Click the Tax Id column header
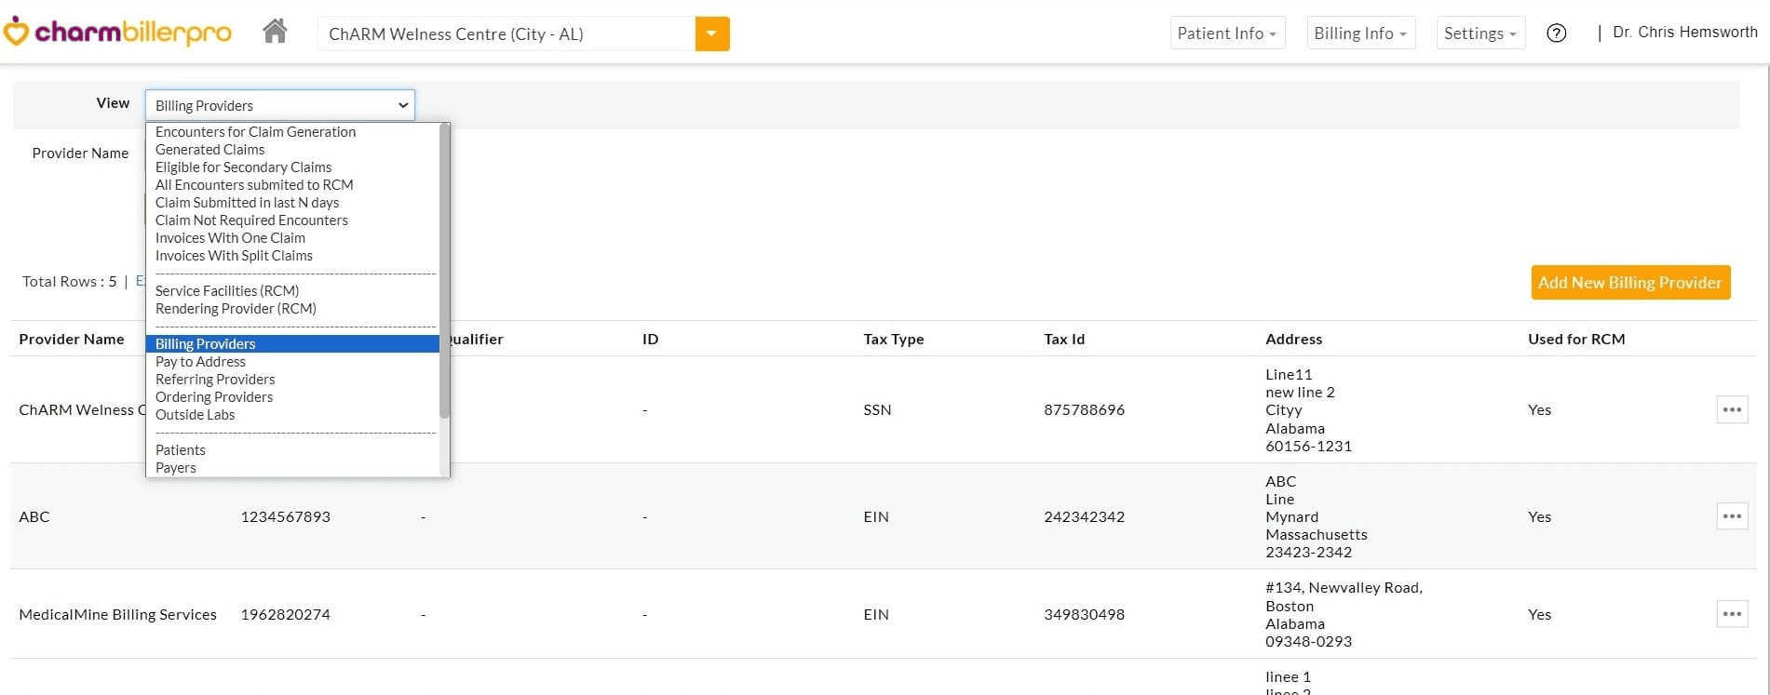The image size is (1770, 695). (1064, 340)
